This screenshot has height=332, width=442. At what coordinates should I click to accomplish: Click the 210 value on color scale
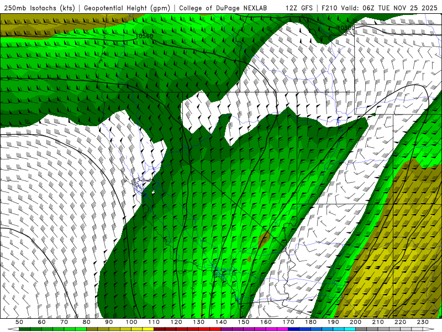coord(378,322)
